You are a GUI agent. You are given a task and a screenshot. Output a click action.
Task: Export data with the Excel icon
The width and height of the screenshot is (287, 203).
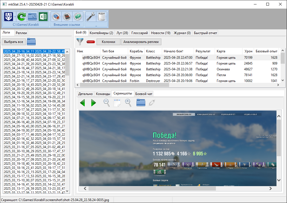pyautogui.click(x=43, y=17)
